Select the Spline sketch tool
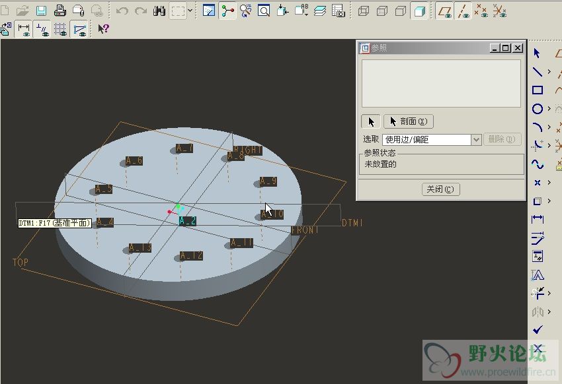 pos(538,164)
